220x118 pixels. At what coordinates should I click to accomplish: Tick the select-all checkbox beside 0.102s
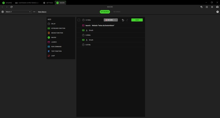(x=79, y=20)
